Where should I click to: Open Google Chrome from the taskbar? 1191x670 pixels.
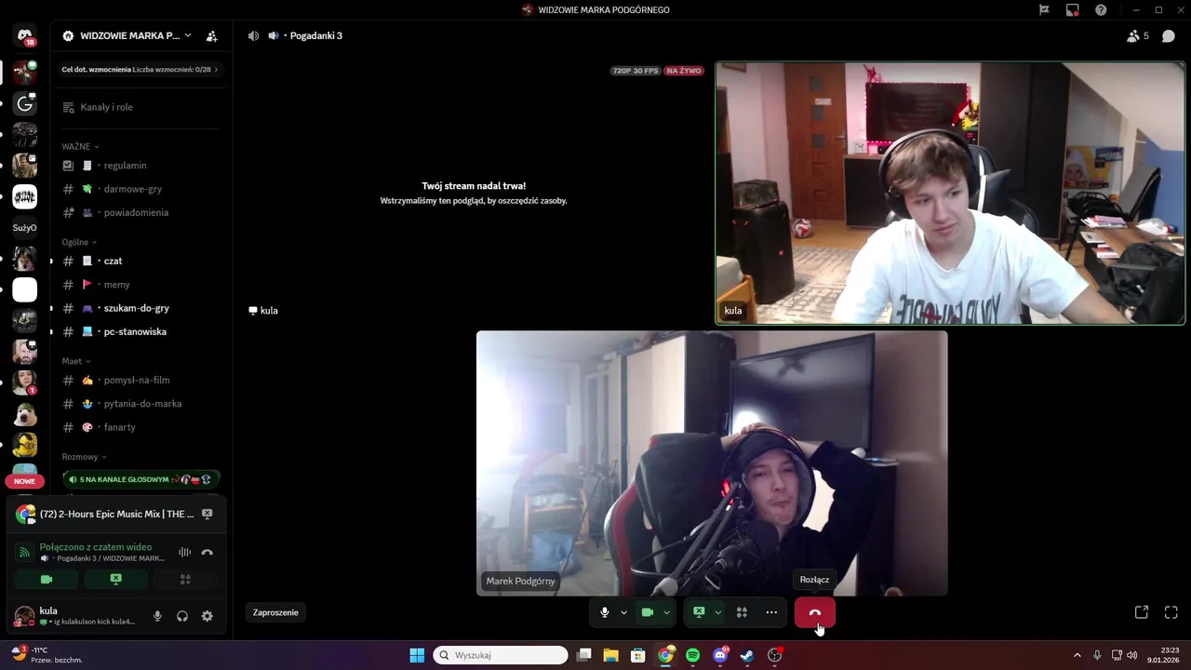tap(665, 655)
